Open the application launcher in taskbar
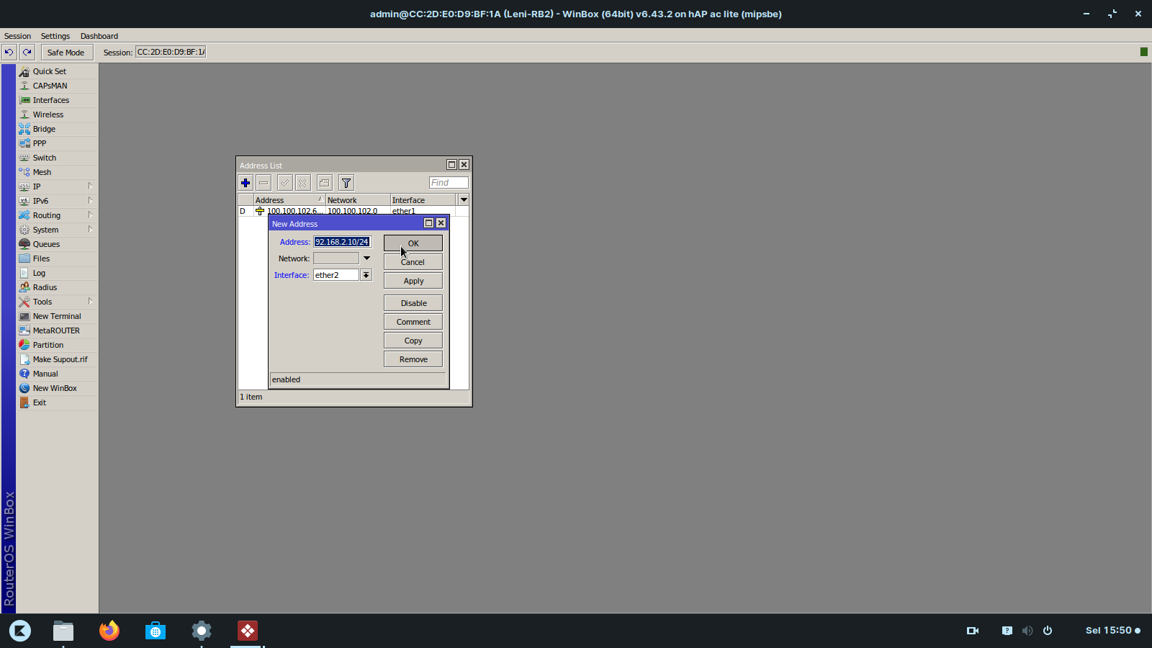Image resolution: width=1152 pixels, height=648 pixels. 20,631
